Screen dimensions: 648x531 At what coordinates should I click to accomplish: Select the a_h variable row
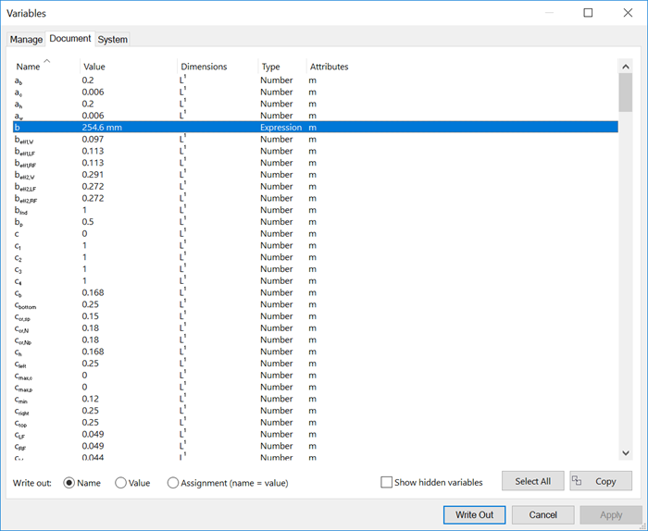point(316,104)
